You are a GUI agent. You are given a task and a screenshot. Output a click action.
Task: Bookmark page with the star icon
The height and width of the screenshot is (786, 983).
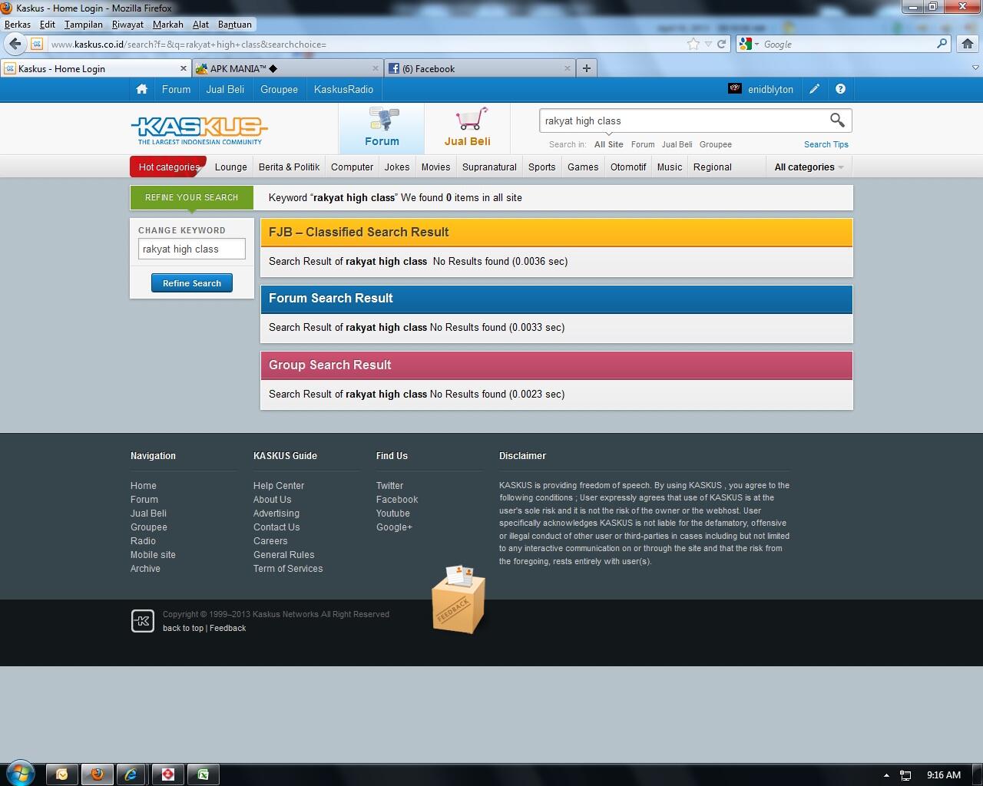pos(693,44)
